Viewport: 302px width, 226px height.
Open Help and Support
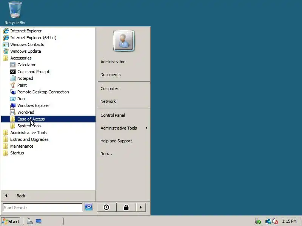tap(124, 141)
